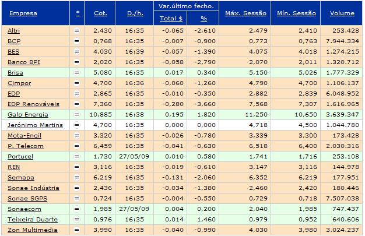This screenshot has height=236, width=365.
Task: Open the P. Telecom company link
Action: click(26, 146)
